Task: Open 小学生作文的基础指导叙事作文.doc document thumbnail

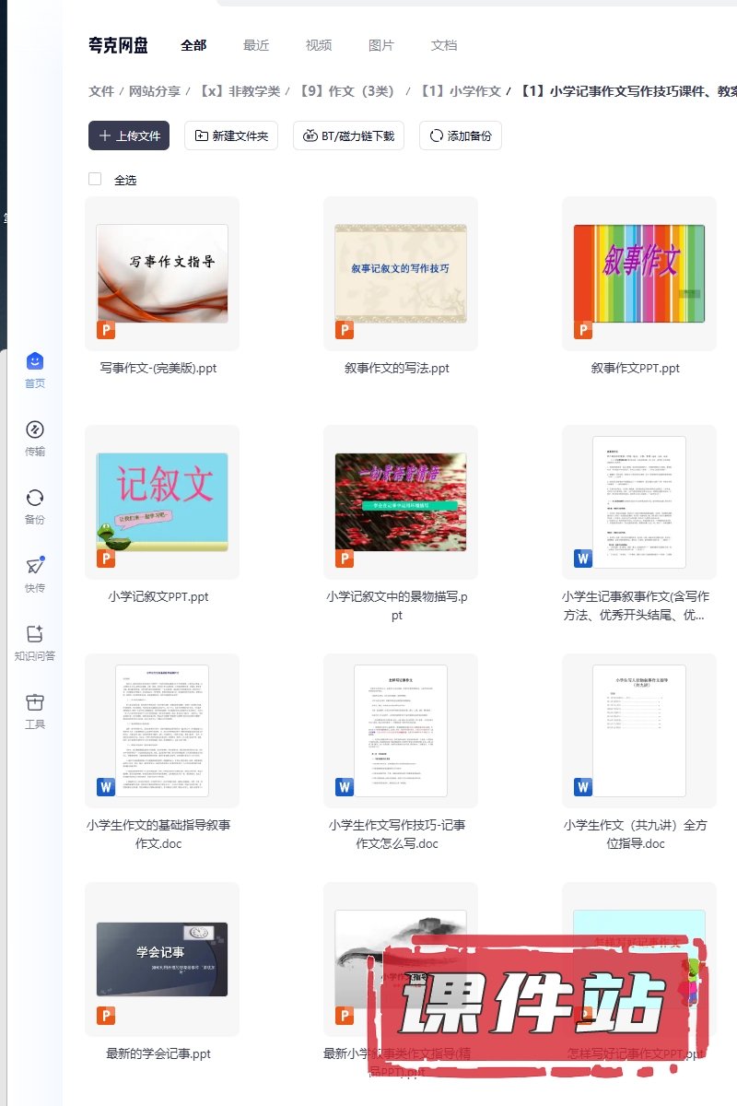Action: [x=162, y=731]
